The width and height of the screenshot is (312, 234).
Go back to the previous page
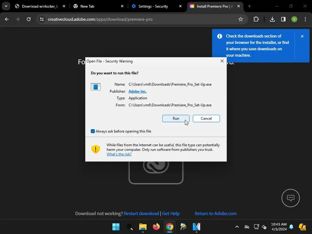pyautogui.click(x=7, y=19)
